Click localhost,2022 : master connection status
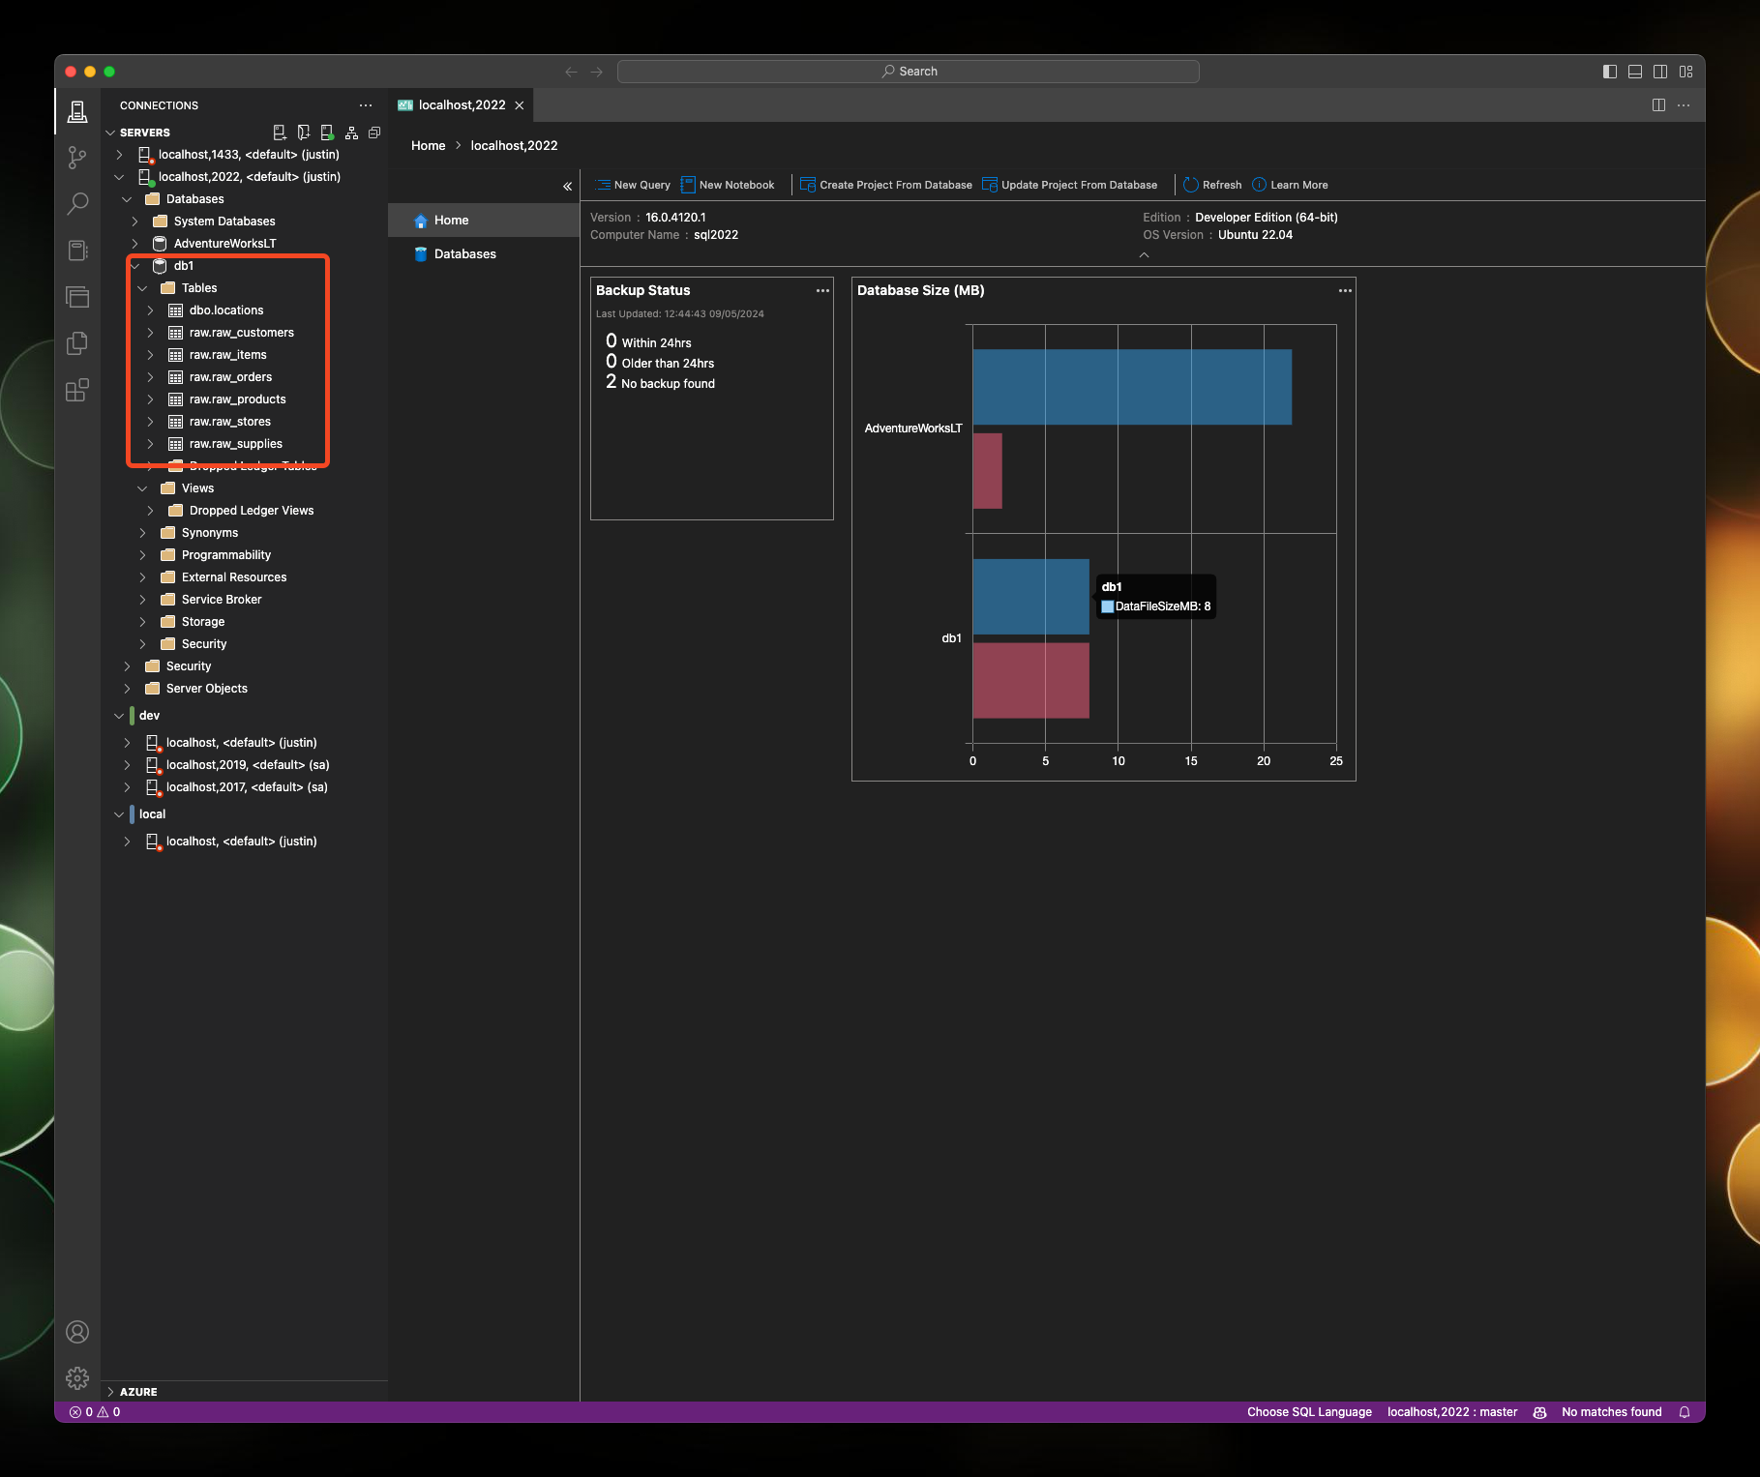Image resolution: width=1760 pixels, height=1477 pixels. 1452,1412
